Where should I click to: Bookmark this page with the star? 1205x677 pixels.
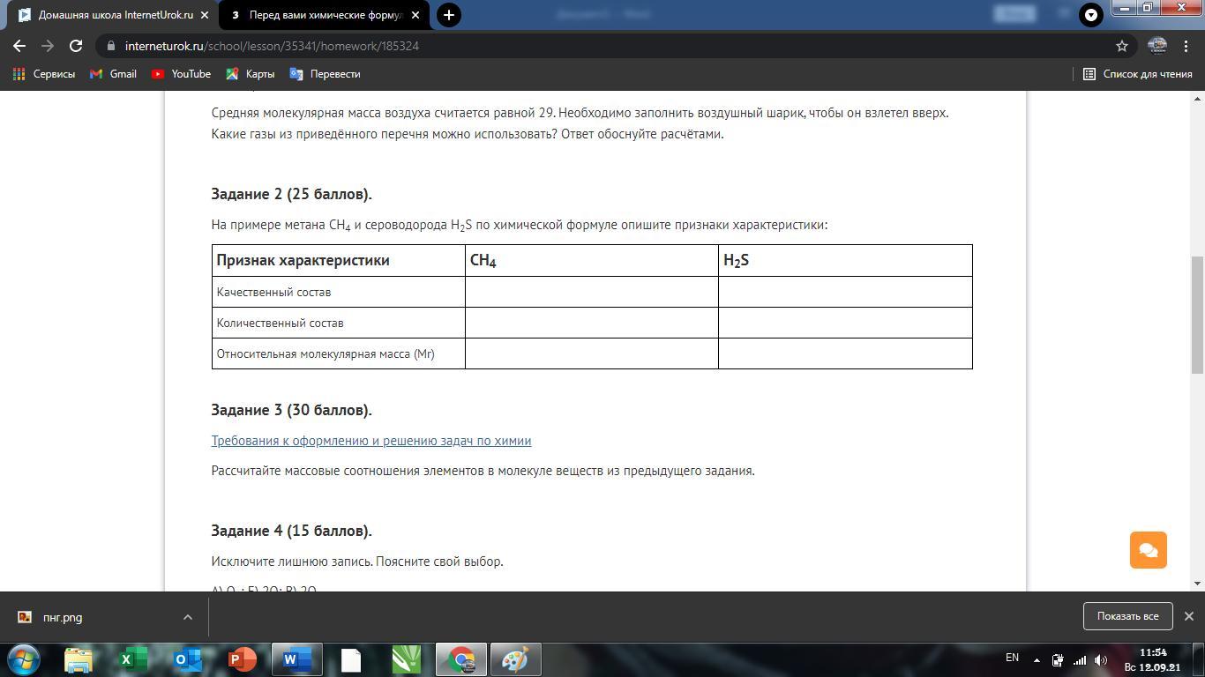(x=1122, y=46)
